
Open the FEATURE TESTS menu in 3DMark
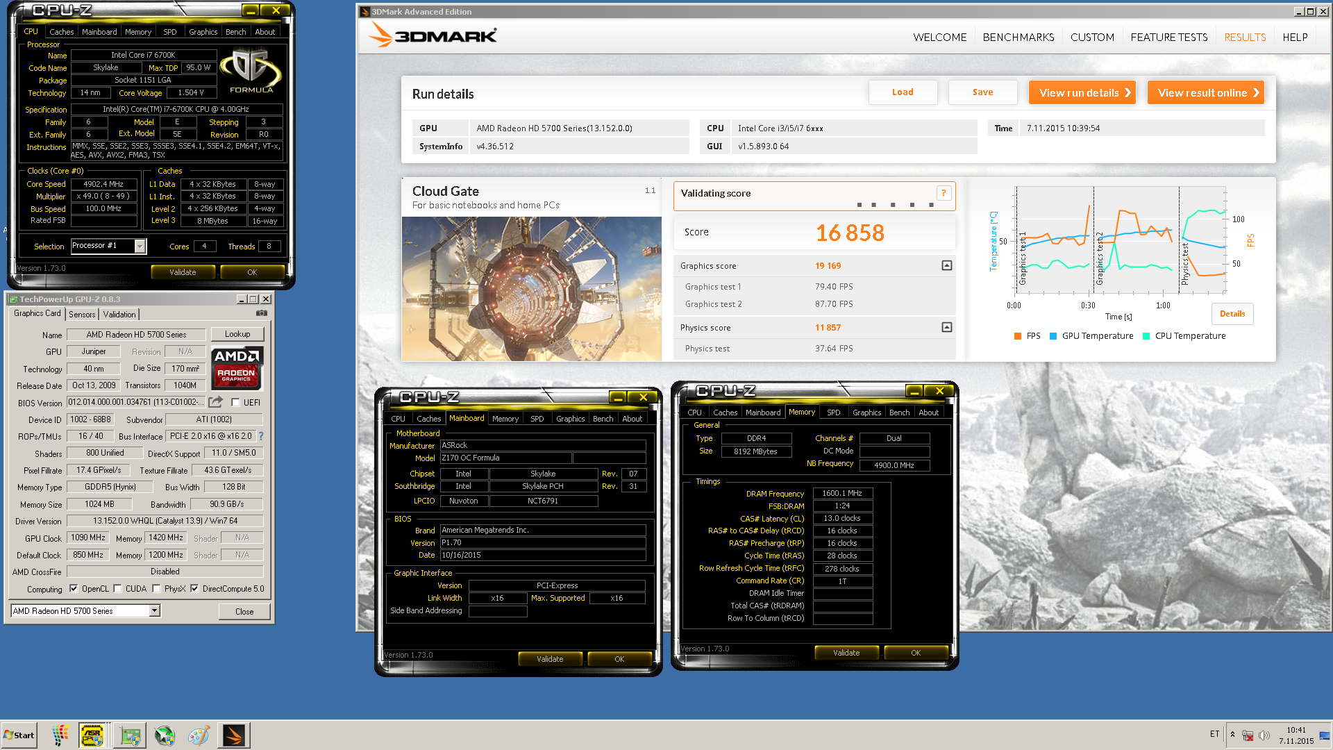pyautogui.click(x=1168, y=37)
